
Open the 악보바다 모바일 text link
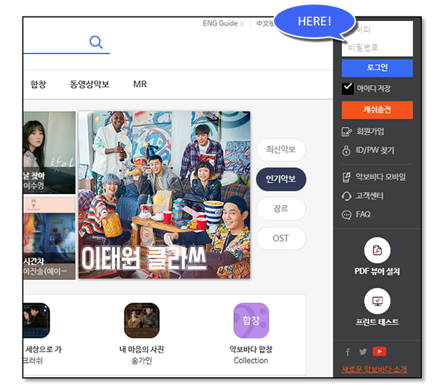point(381,177)
